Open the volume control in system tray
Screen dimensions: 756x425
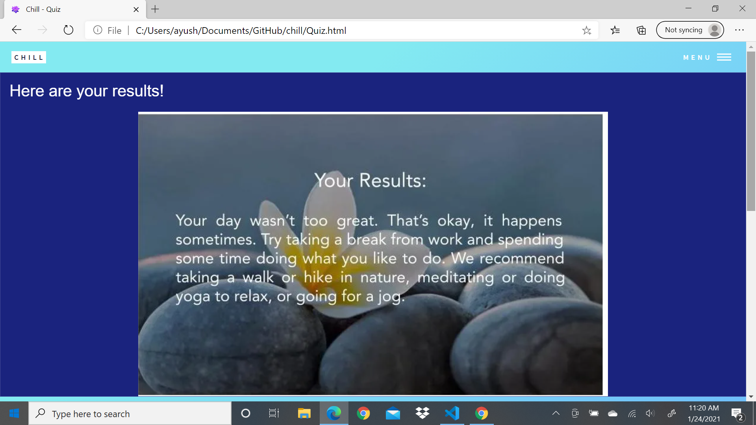(650, 413)
